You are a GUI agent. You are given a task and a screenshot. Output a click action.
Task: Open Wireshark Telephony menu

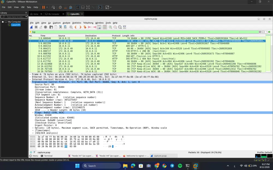[x=88, y=23]
